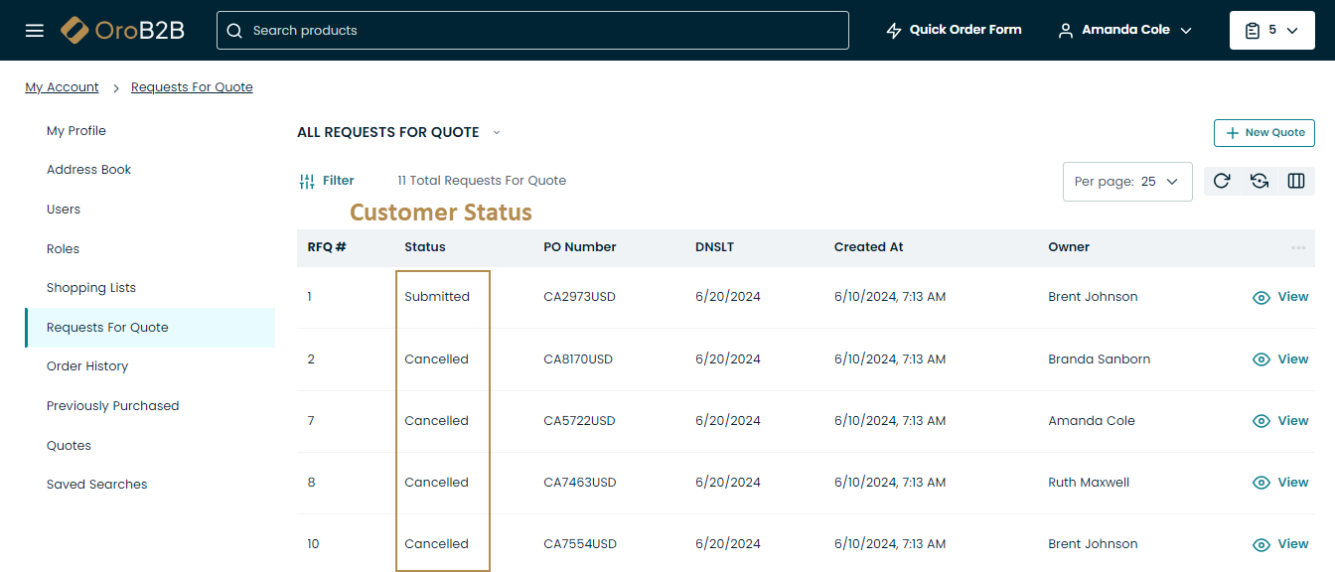Expand the Amanda Cole user menu
The height and width of the screenshot is (572, 1335).
tap(1124, 31)
